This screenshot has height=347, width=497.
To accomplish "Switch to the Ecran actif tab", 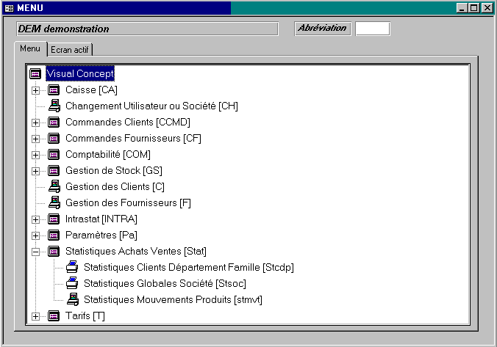I will (x=70, y=50).
